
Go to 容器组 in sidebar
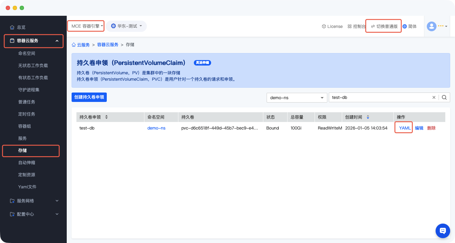[x=25, y=126]
